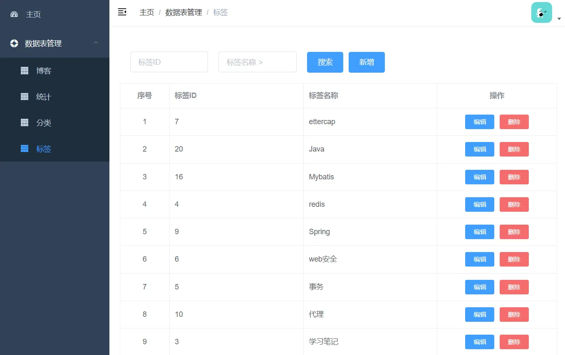Screen dimensions: 565x355
Task: Edit the ettercap tag row
Action: (480, 122)
